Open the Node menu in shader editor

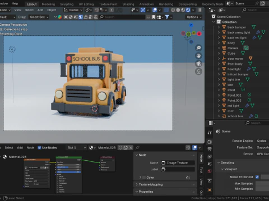click(30, 147)
